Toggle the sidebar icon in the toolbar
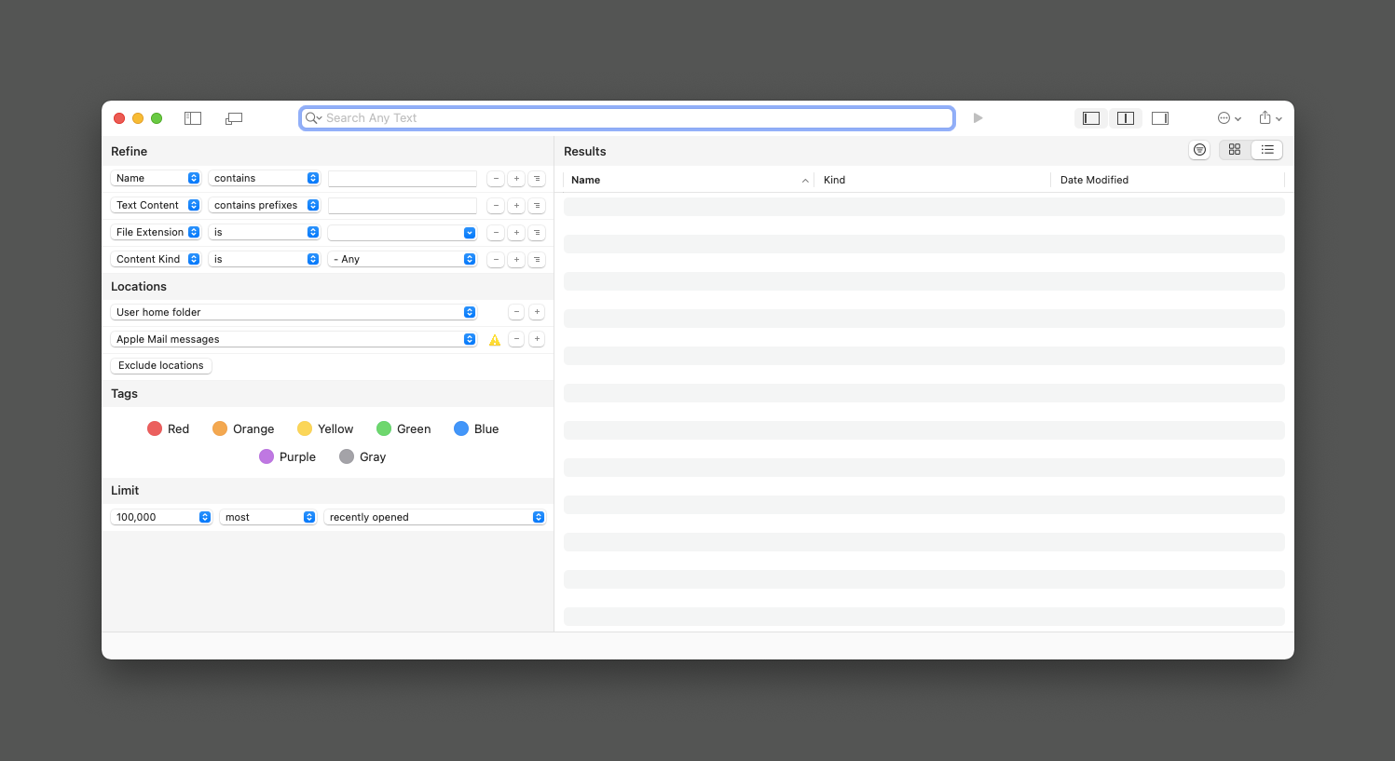Image resolution: width=1395 pixels, height=761 pixels. tap(193, 118)
